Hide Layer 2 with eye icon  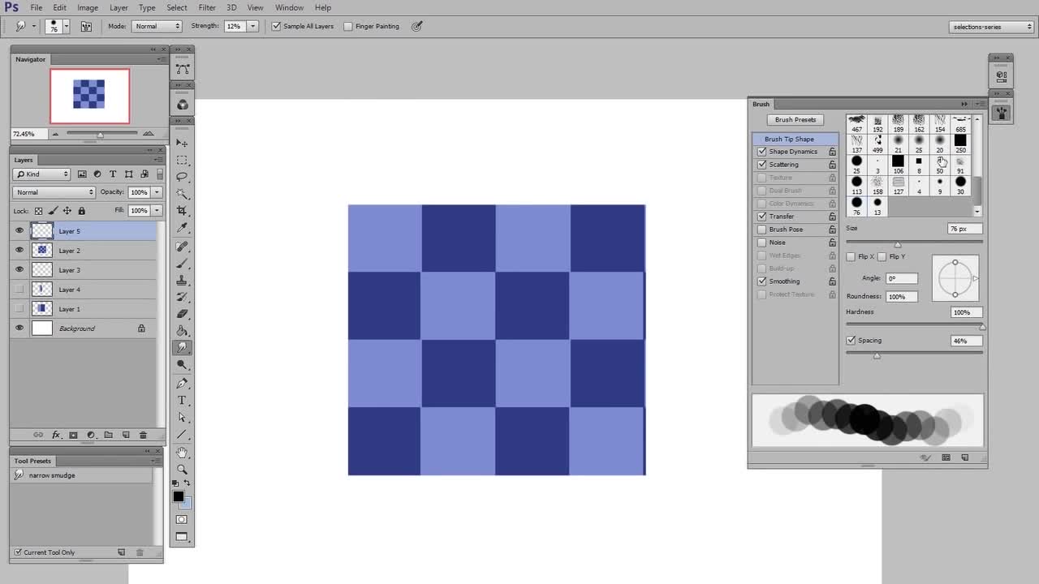tap(19, 251)
